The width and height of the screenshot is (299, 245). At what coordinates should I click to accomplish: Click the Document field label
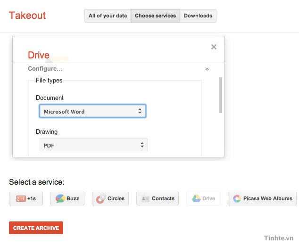click(x=50, y=98)
